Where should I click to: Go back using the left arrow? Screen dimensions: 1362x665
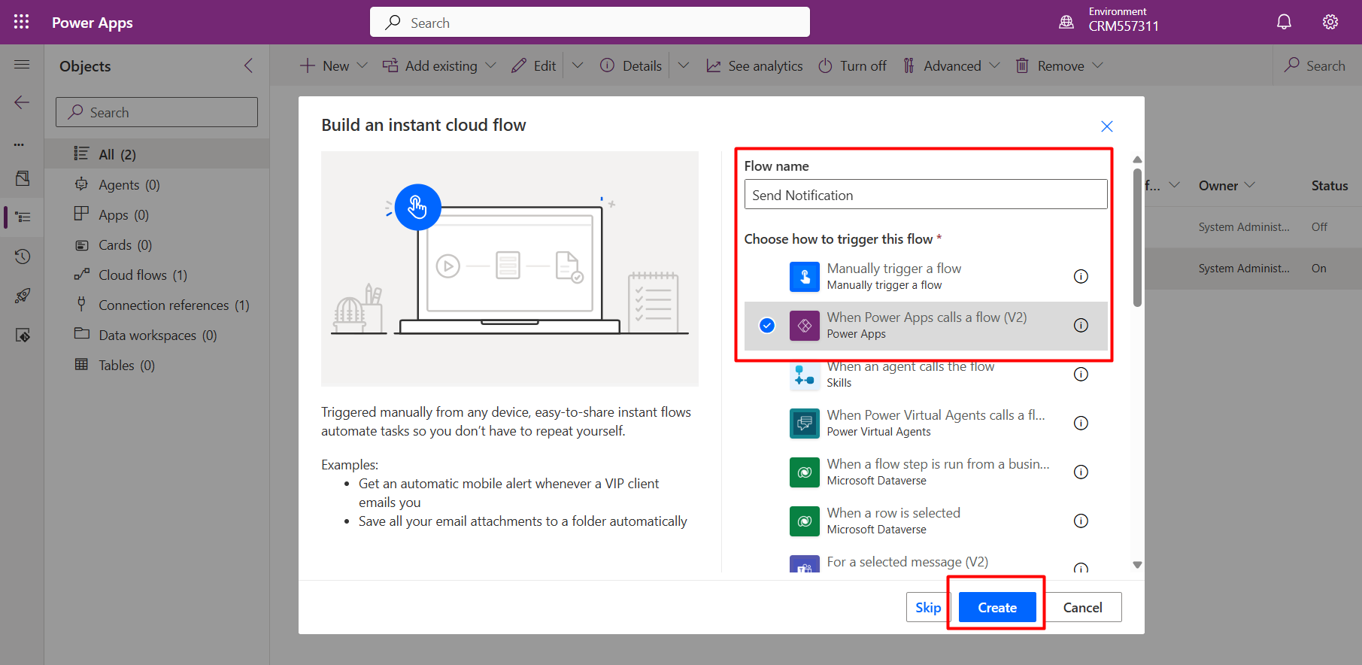[22, 102]
